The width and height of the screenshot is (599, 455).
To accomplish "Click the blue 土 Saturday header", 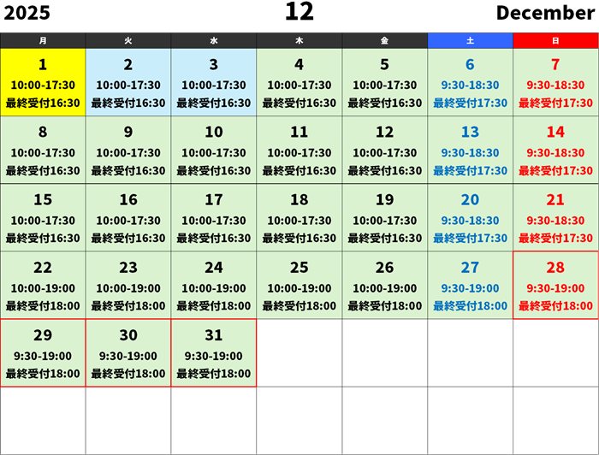I will coord(471,40).
